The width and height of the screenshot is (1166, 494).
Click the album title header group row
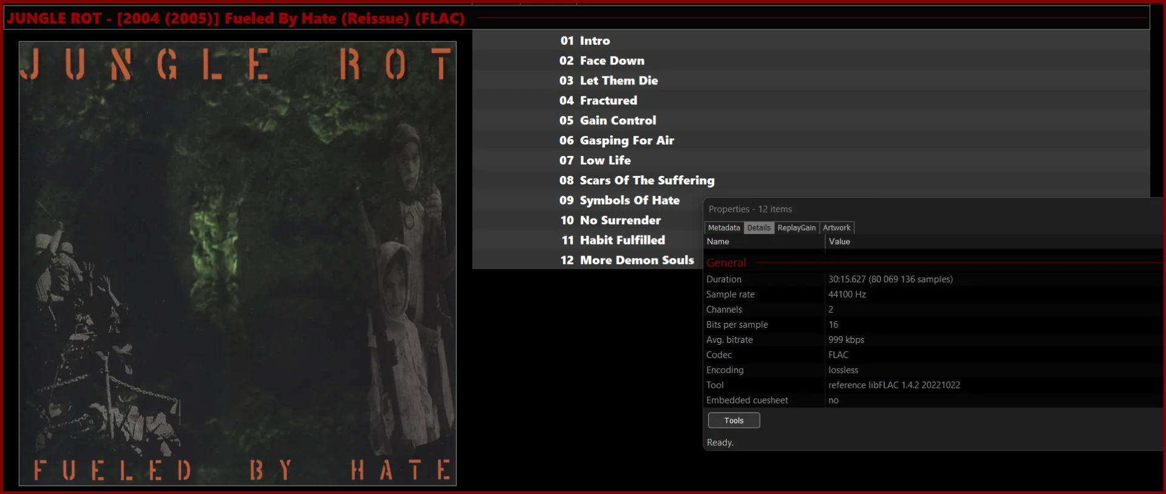click(x=576, y=18)
